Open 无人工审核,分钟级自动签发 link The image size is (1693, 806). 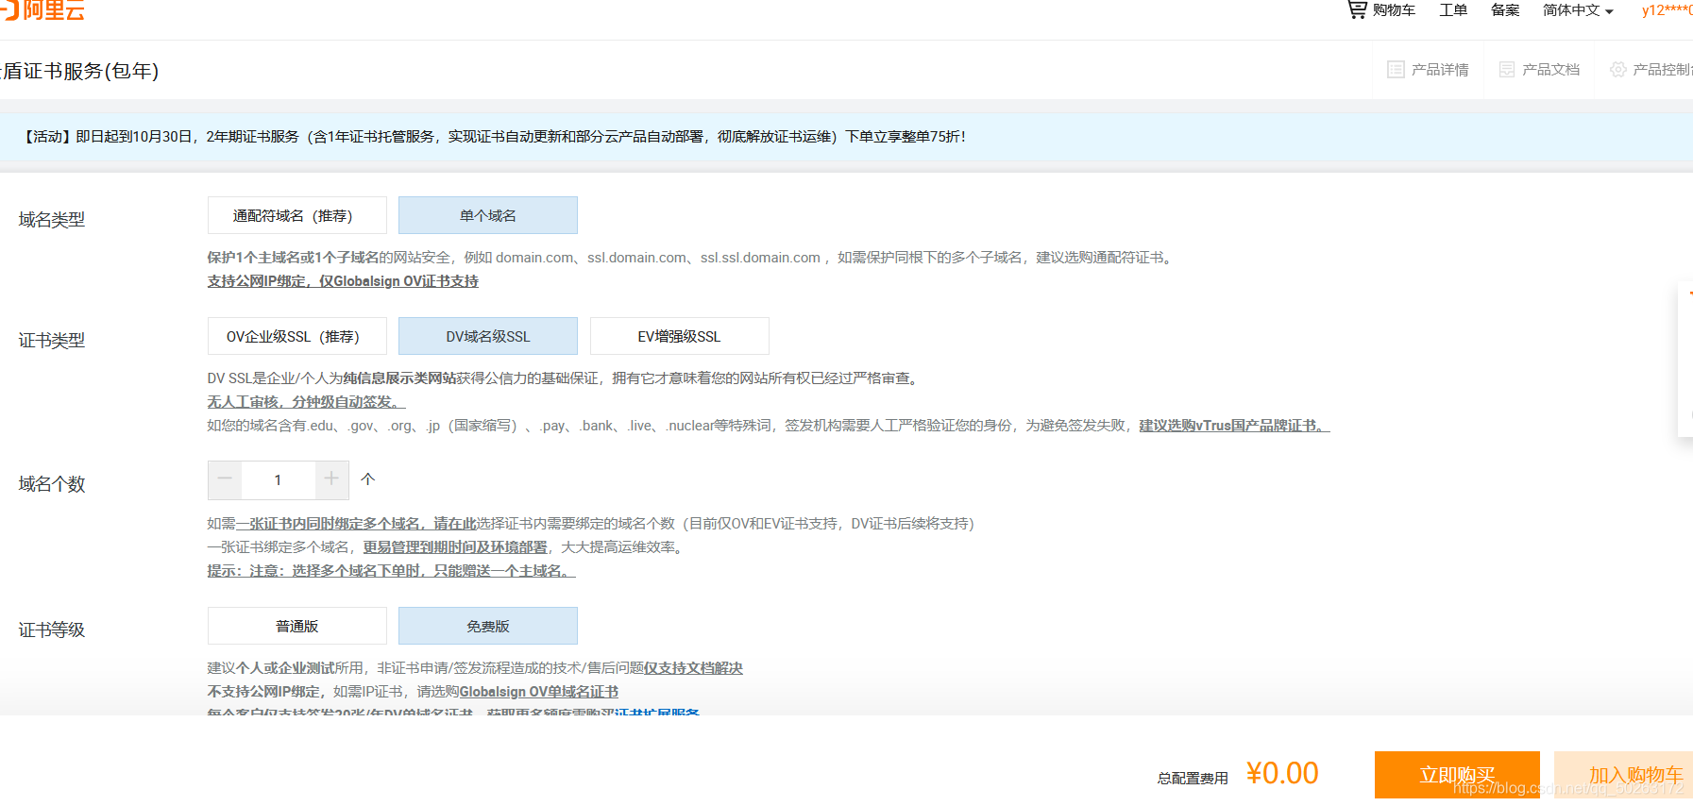(x=306, y=402)
